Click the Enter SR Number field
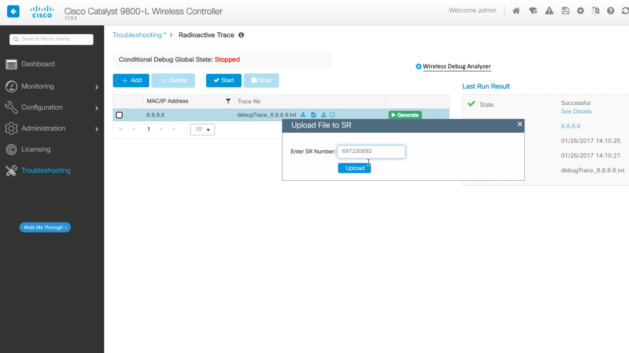Screen dimensions: 629x353 (x=371, y=151)
